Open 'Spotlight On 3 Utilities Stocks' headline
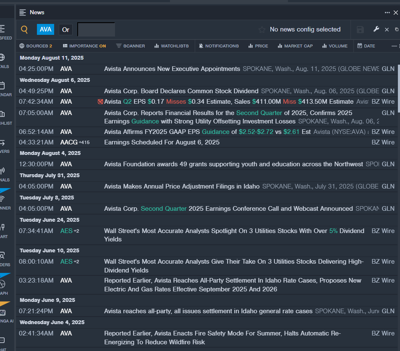Viewport: 400px width, 351px height. pyautogui.click(x=234, y=235)
